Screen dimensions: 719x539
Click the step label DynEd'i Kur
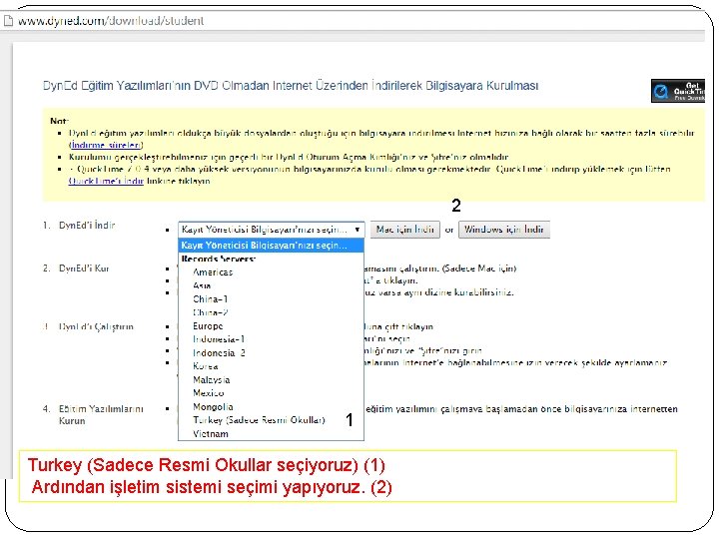tap(84, 269)
